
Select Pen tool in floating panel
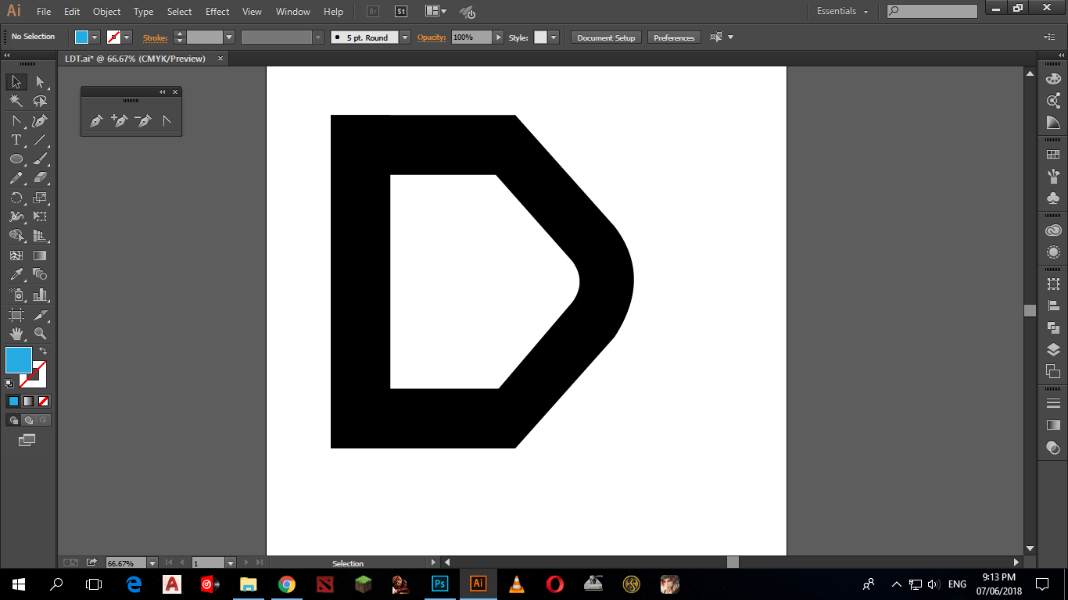click(96, 120)
